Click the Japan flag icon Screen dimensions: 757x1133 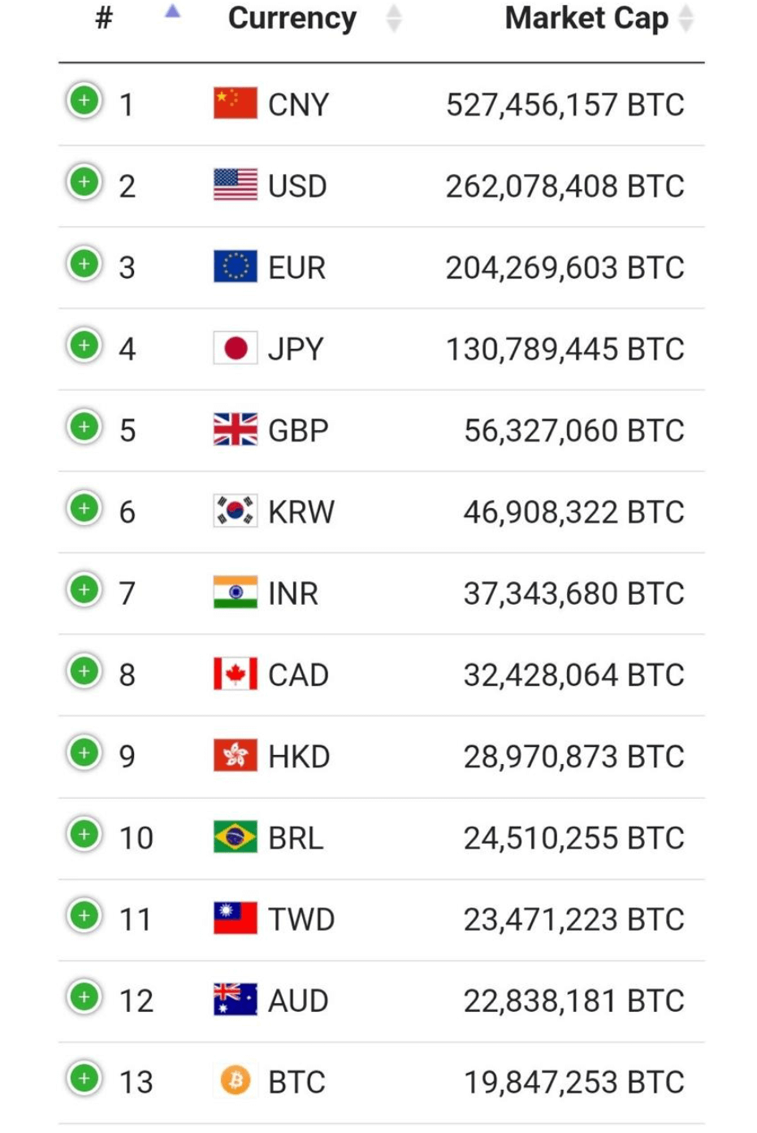pyautogui.click(x=236, y=349)
